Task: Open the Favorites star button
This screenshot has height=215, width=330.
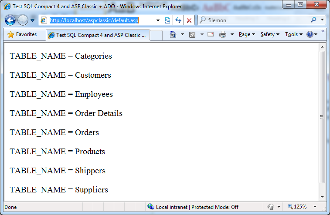Action: click(x=22, y=34)
